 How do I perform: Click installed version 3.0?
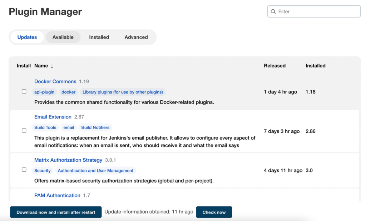tap(309, 170)
